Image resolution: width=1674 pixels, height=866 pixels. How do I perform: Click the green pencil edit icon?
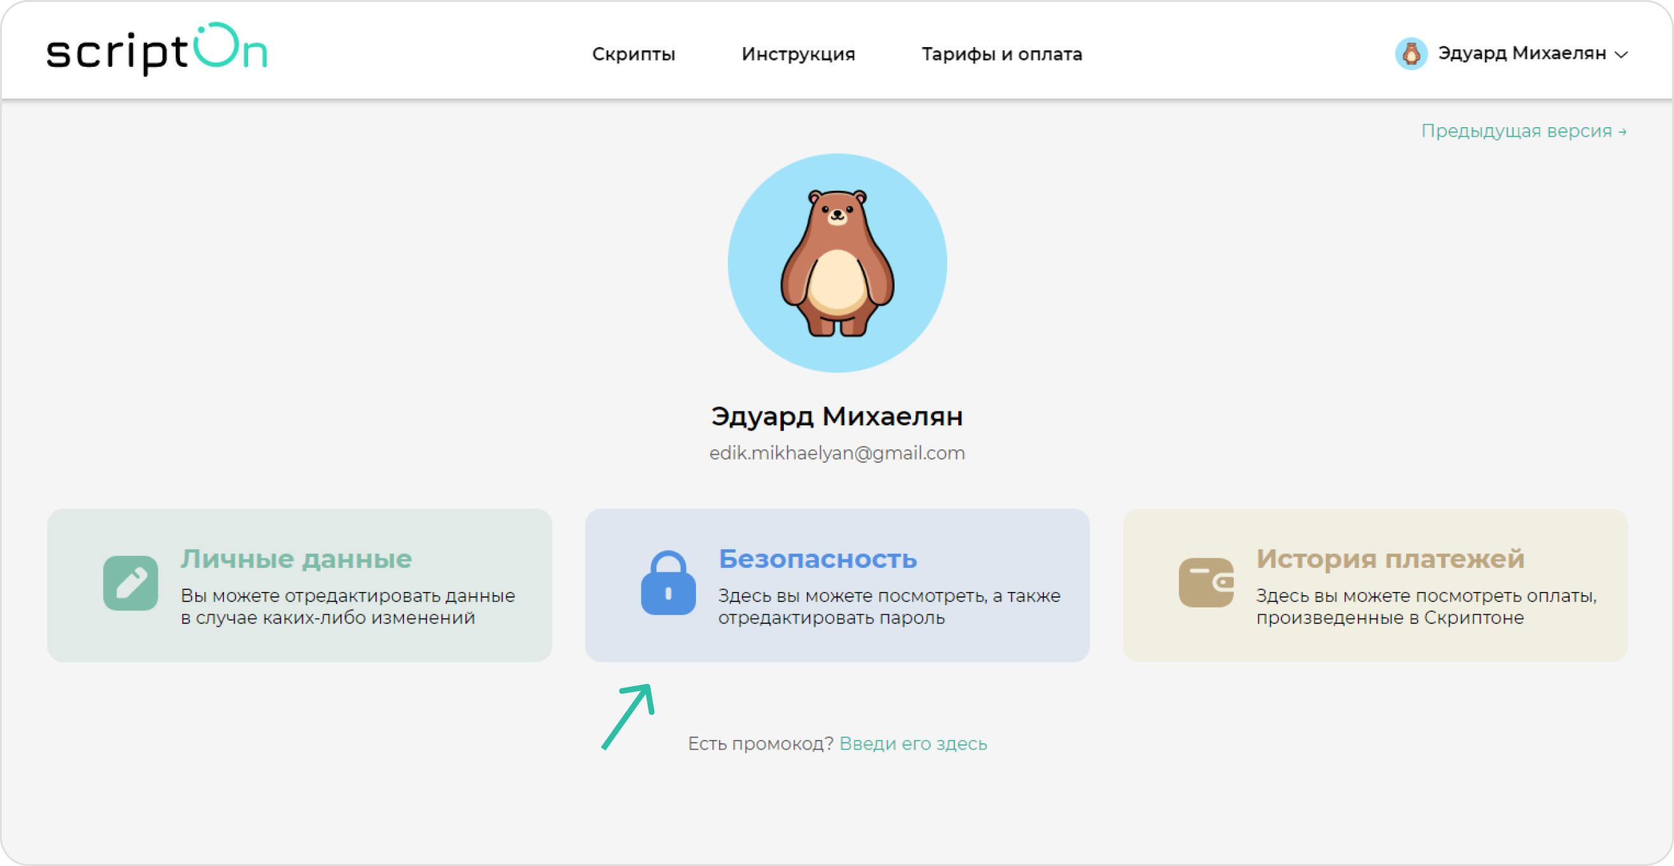130,582
